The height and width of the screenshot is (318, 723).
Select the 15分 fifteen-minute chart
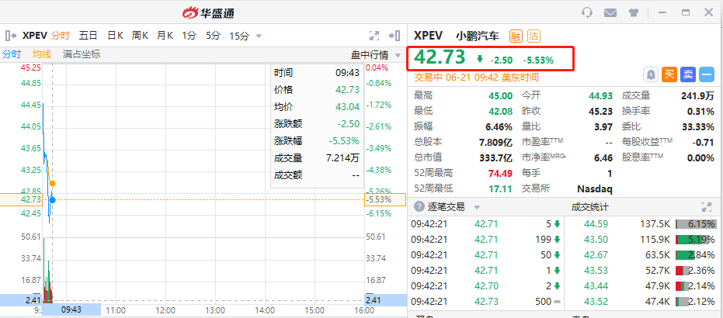[x=239, y=36]
